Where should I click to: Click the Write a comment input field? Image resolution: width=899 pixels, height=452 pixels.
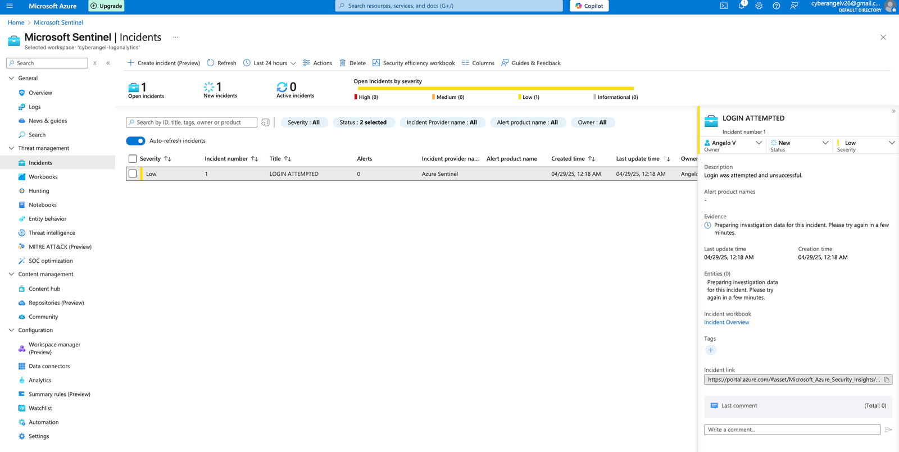(x=792, y=430)
